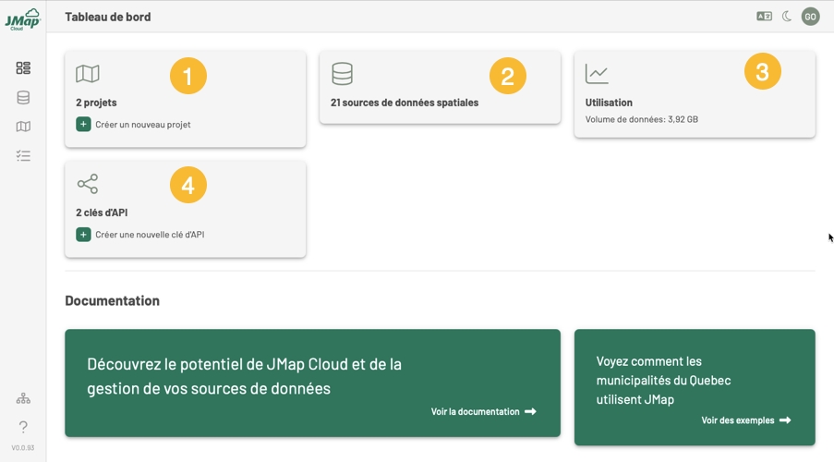Click Voir la documentation link
834x462 pixels.
click(483, 412)
